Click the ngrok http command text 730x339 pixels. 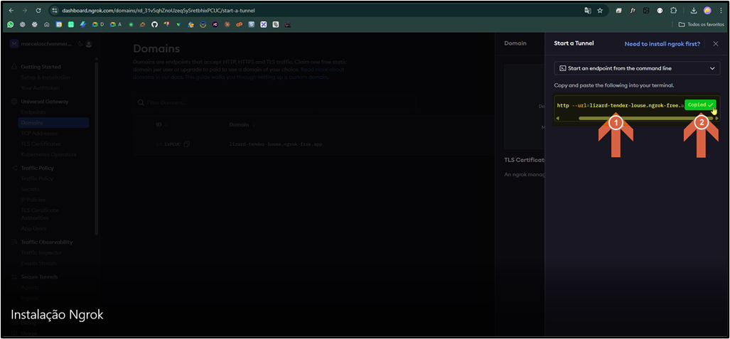point(620,106)
